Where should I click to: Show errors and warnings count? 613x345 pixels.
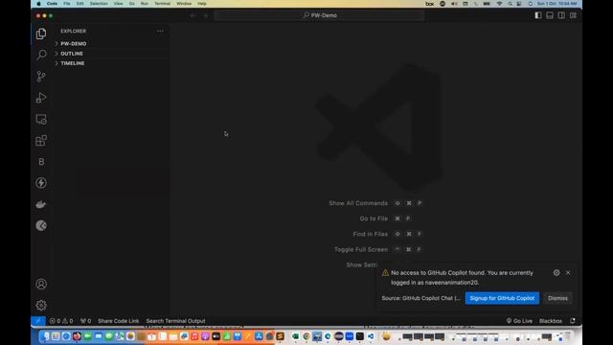point(61,321)
